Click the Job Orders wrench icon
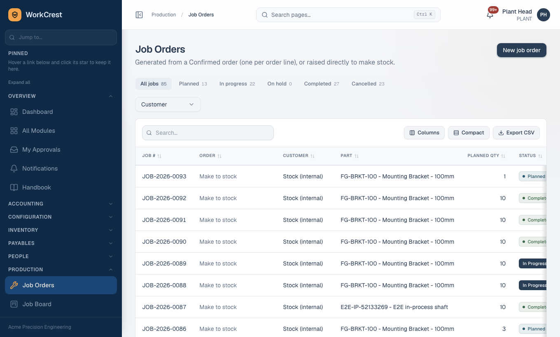This screenshot has width=560, height=337. (x=14, y=285)
